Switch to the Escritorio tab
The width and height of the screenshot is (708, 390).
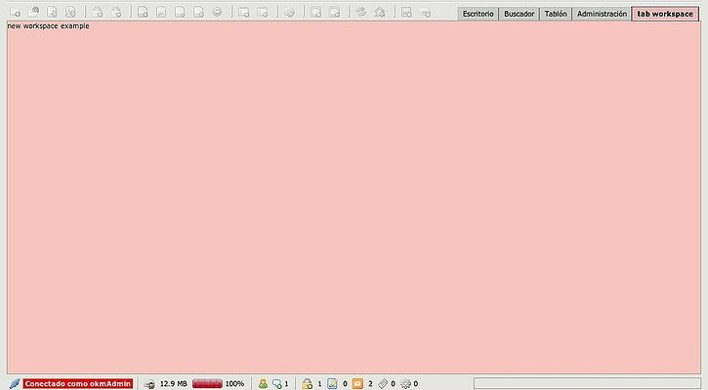(x=478, y=14)
